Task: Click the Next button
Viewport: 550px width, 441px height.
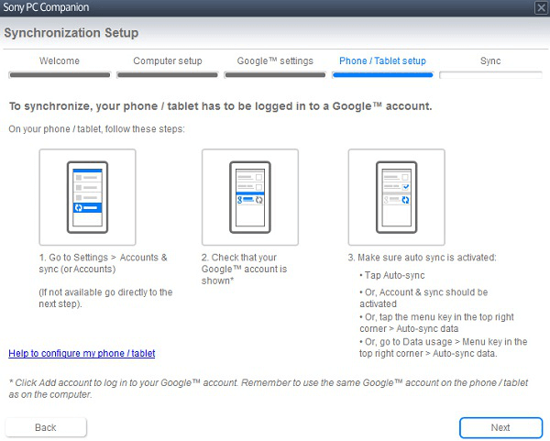Action: 500,427
